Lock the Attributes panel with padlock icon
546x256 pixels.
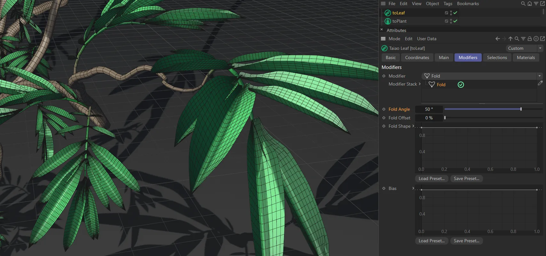click(x=530, y=39)
